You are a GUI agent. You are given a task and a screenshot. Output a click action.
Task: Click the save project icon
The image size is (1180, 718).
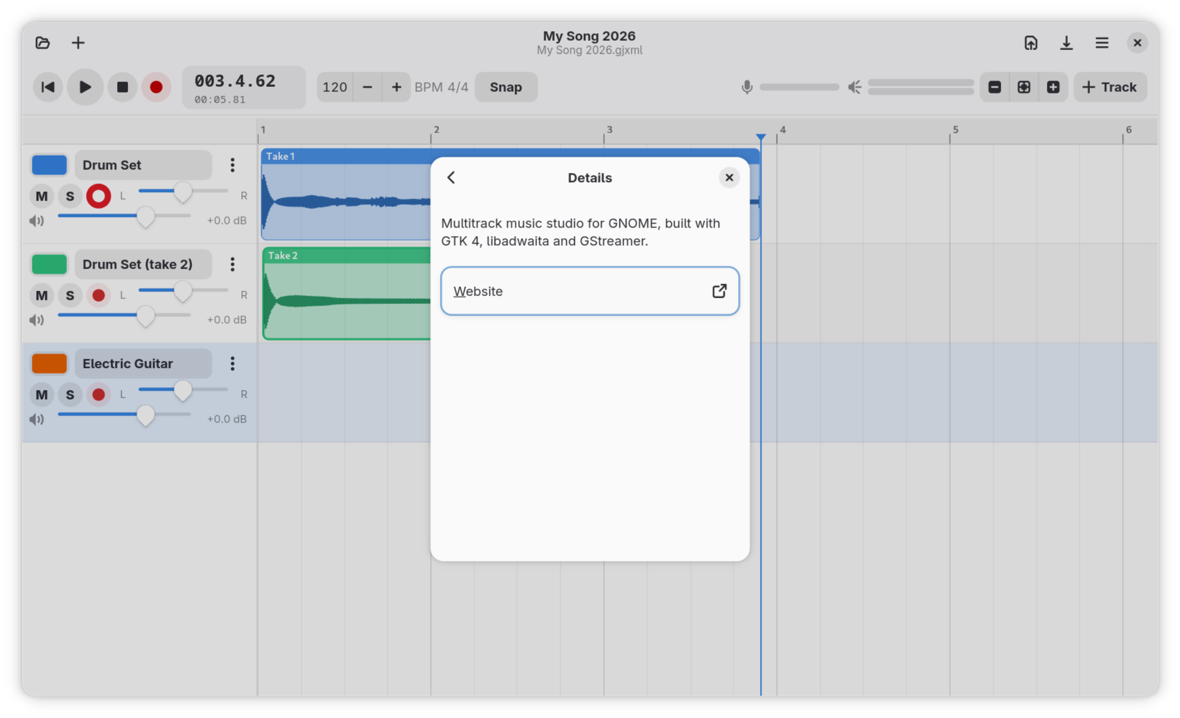tap(1031, 43)
